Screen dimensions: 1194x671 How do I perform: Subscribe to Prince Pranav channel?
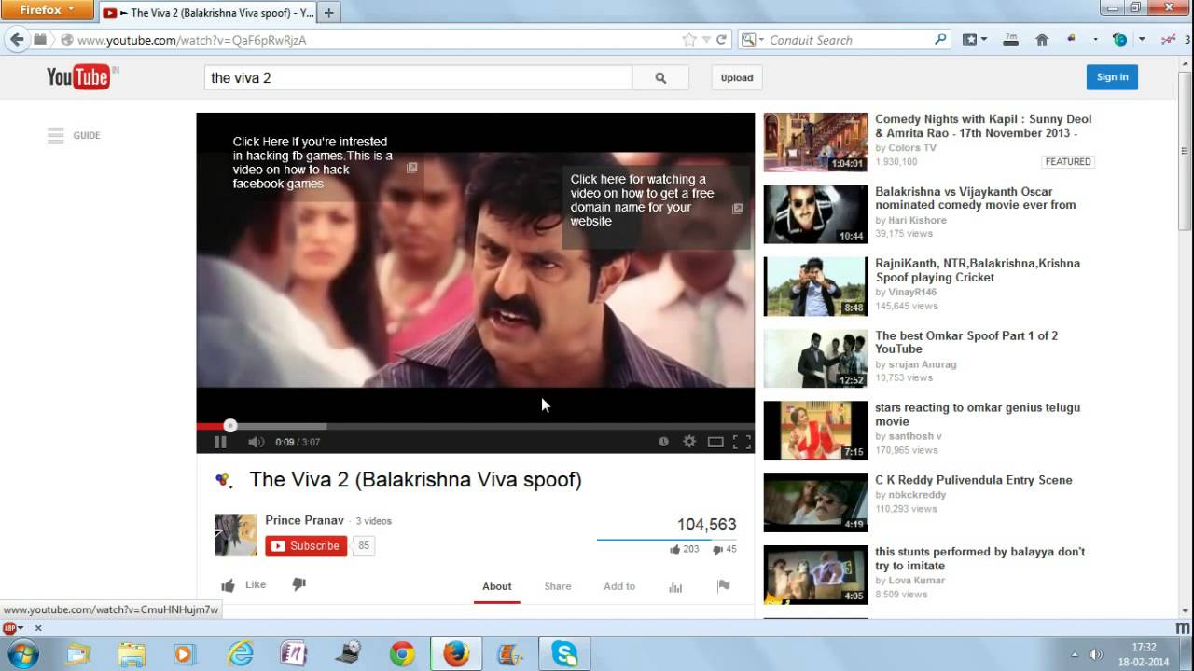pyautogui.click(x=306, y=546)
